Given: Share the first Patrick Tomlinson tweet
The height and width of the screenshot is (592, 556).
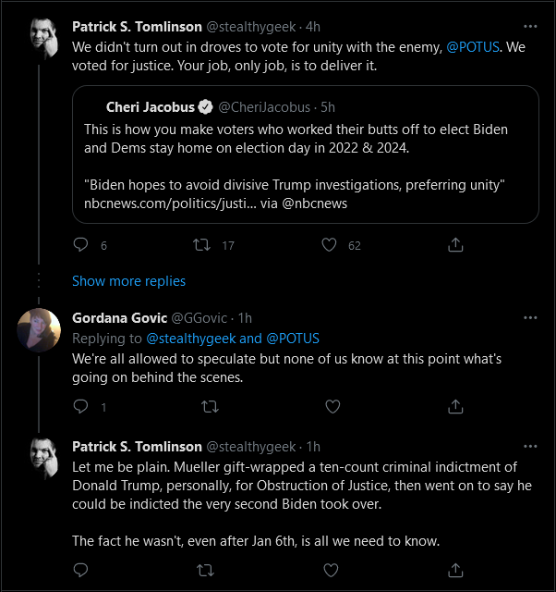Looking at the screenshot, I should pyautogui.click(x=455, y=244).
